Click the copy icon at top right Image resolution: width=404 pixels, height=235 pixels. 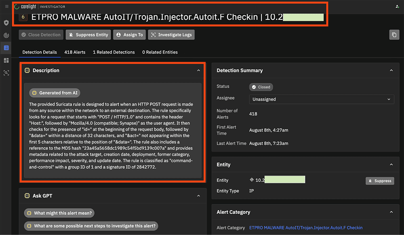pos(394,35)
